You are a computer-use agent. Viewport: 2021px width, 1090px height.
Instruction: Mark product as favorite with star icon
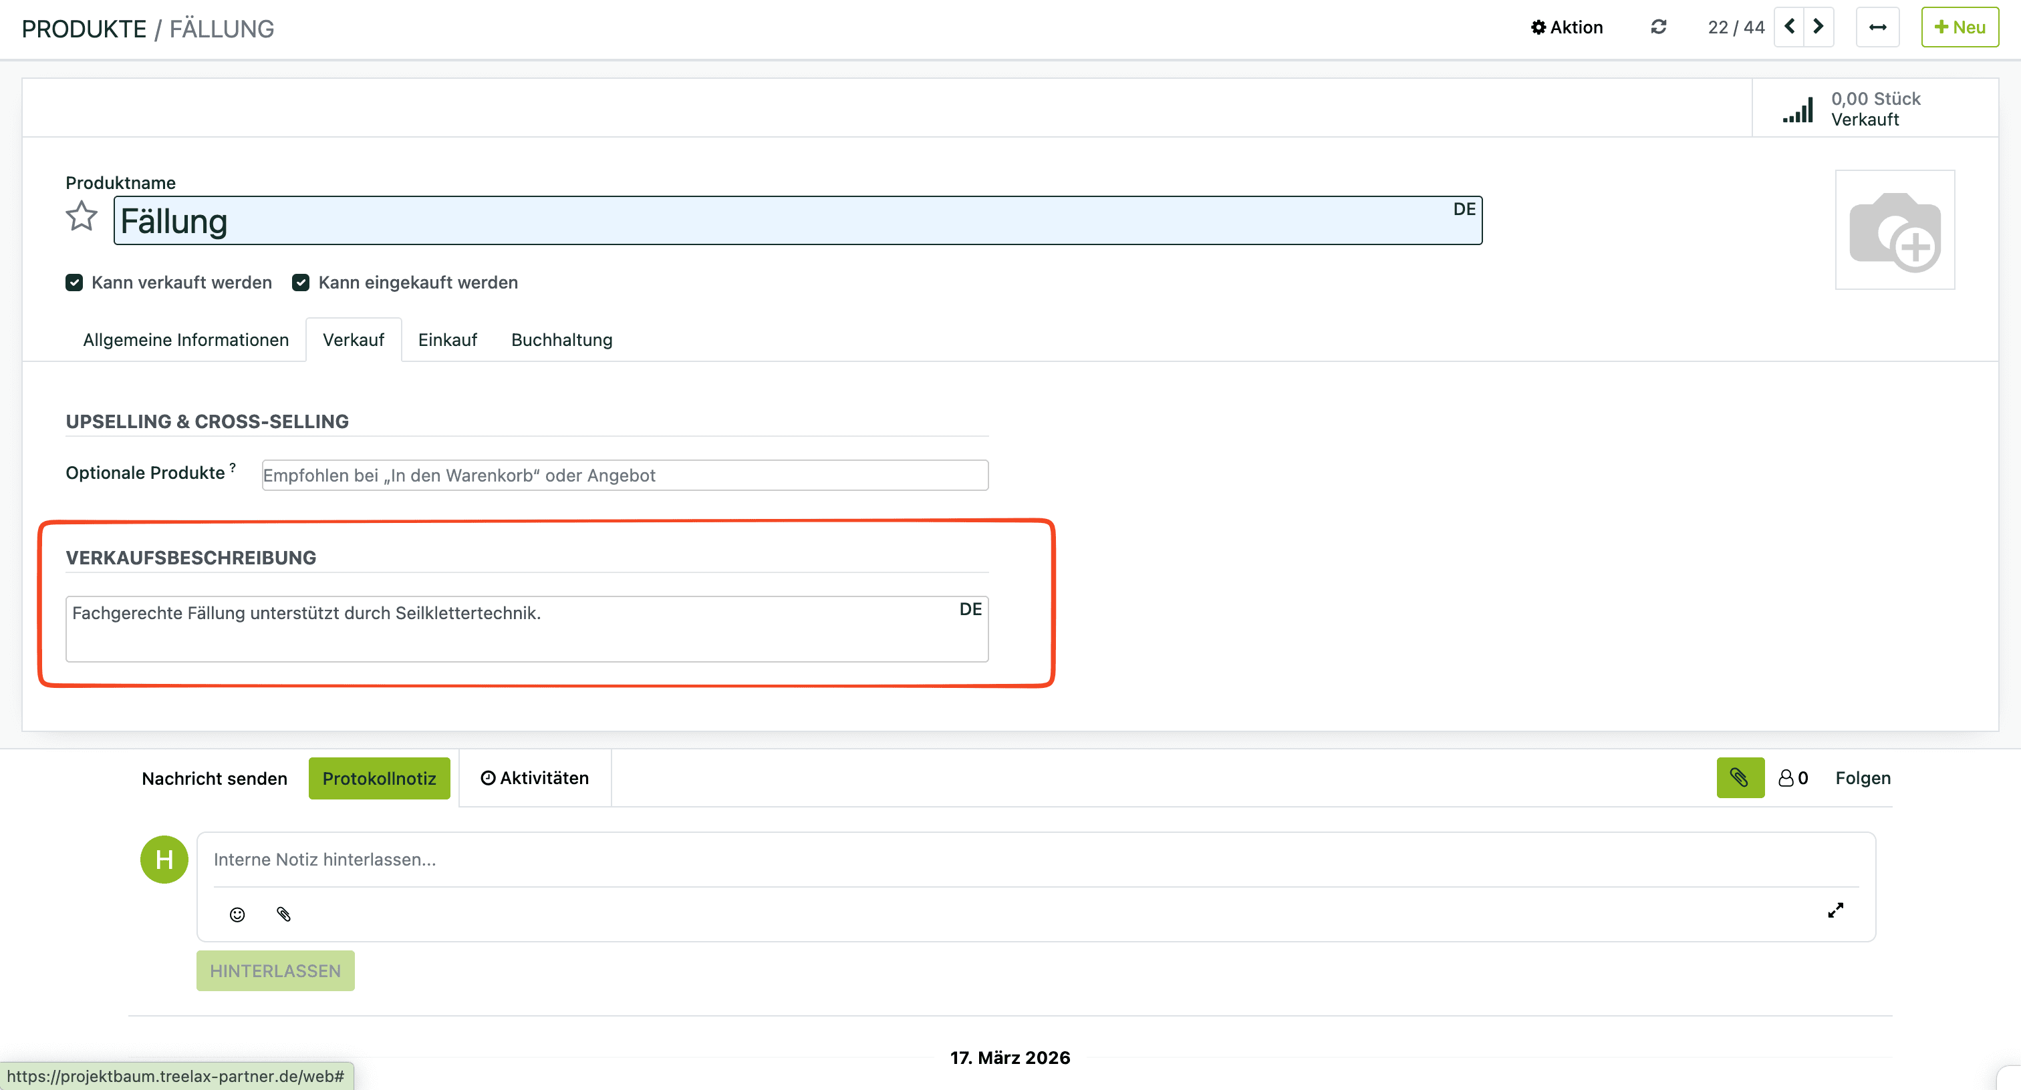click(x=81, y=217)
